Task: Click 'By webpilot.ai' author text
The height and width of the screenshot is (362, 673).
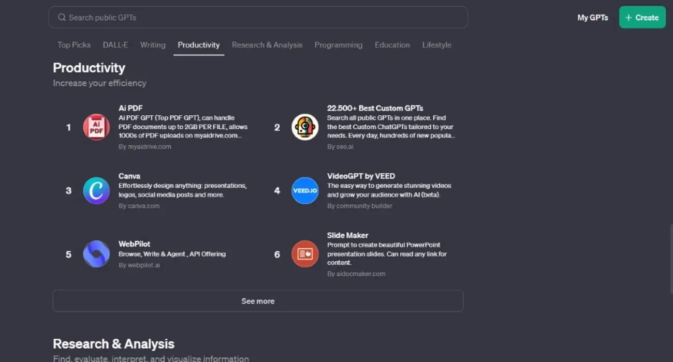Action: 139,265
